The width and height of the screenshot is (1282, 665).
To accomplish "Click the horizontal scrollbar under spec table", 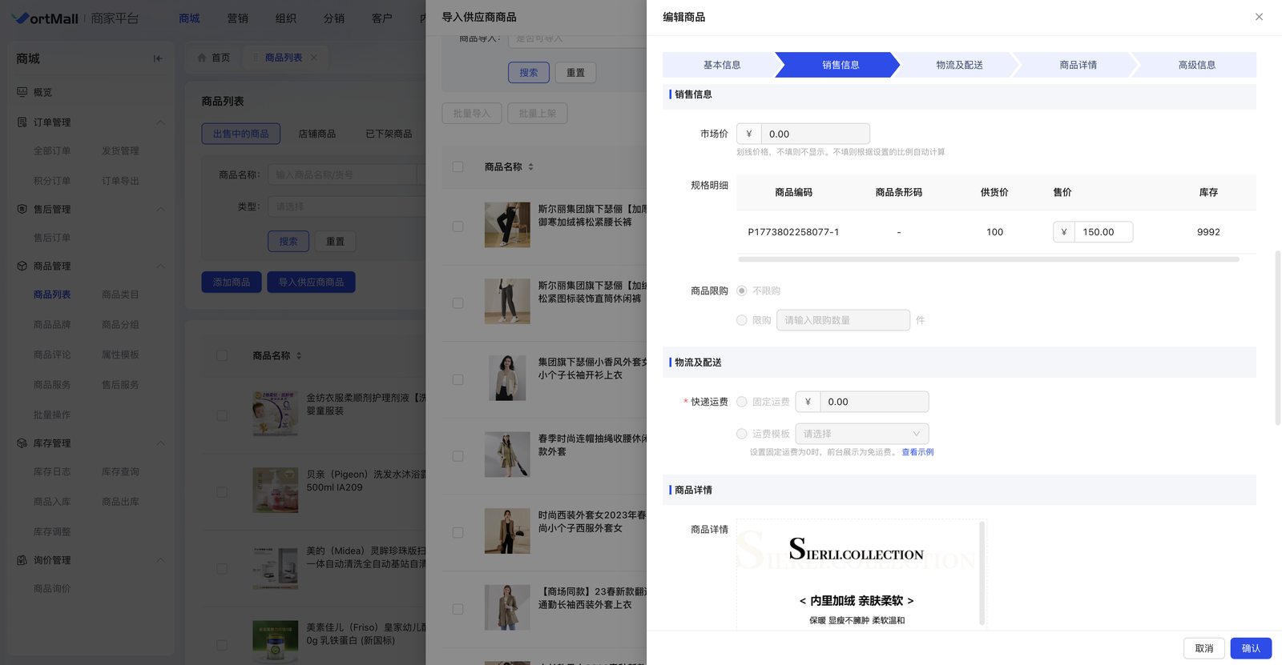I will [x=988, y=259].
